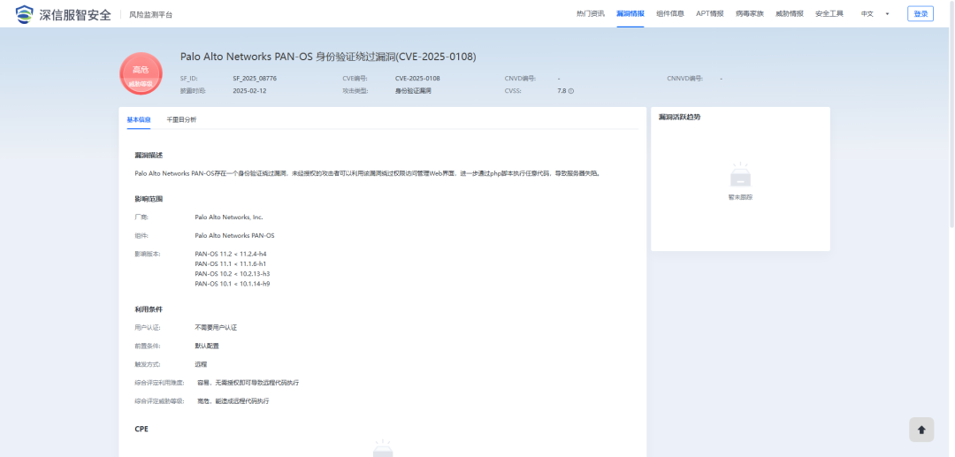Click the Sangfor shield logo icon
This screenshot has height=457, width=955.
click(x=25, y=14)
